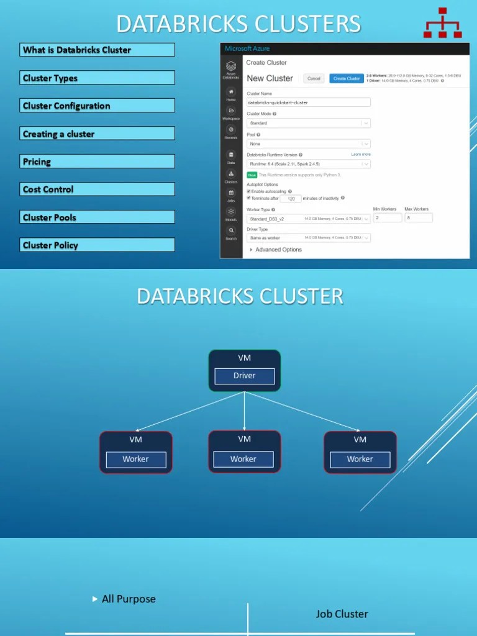Click the Cluster Mode help icon
This screenshot has width=477, height=636.
tap(275, 114)
